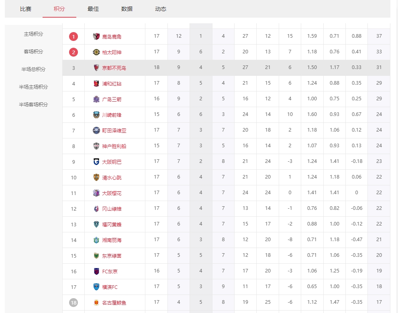Click the 神户胜利船 team crest icon
398x313 pixels.
96,146
